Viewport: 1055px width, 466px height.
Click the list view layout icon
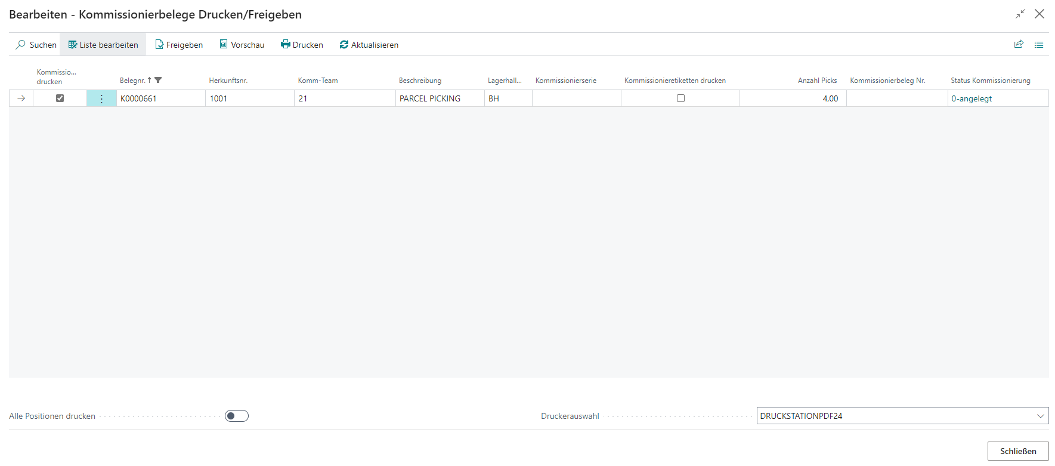tap(1039, 44)
